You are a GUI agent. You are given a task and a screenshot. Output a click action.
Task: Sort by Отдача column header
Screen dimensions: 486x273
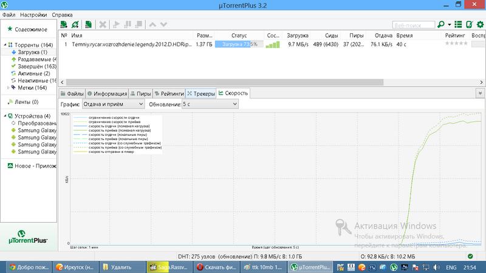(383, 36)
